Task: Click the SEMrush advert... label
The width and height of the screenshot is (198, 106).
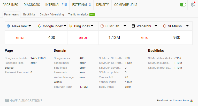Action: click(110, 68)
